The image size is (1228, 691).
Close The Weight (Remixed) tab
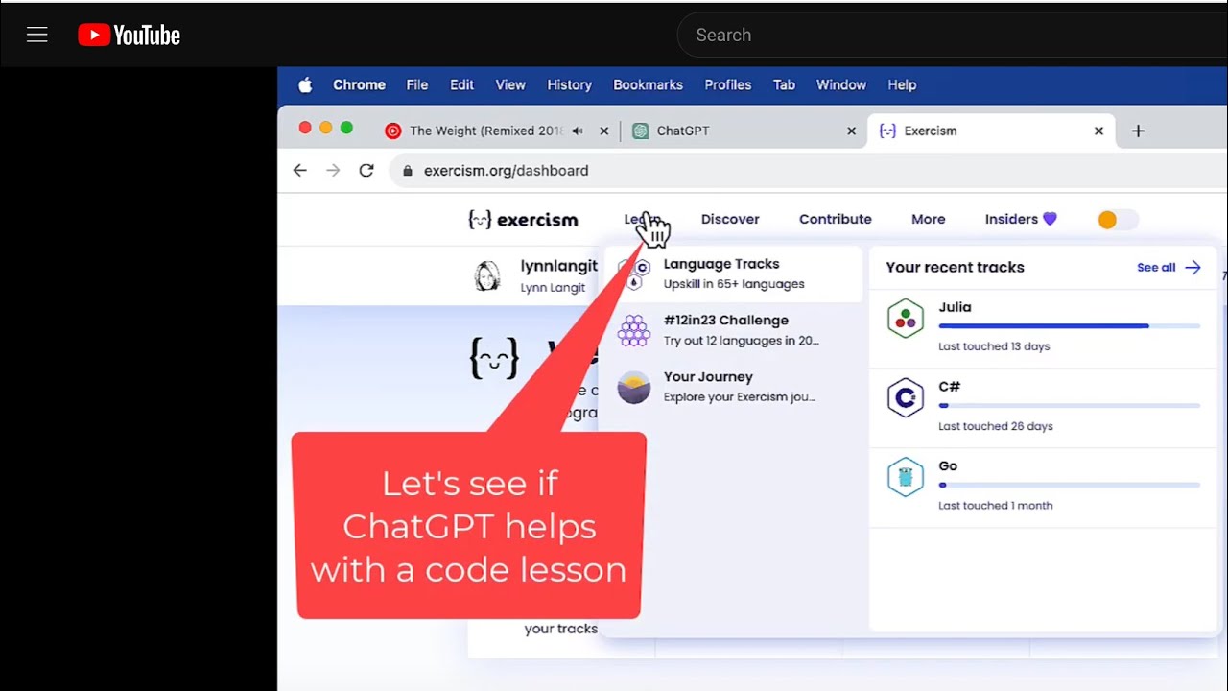point(603,131)
